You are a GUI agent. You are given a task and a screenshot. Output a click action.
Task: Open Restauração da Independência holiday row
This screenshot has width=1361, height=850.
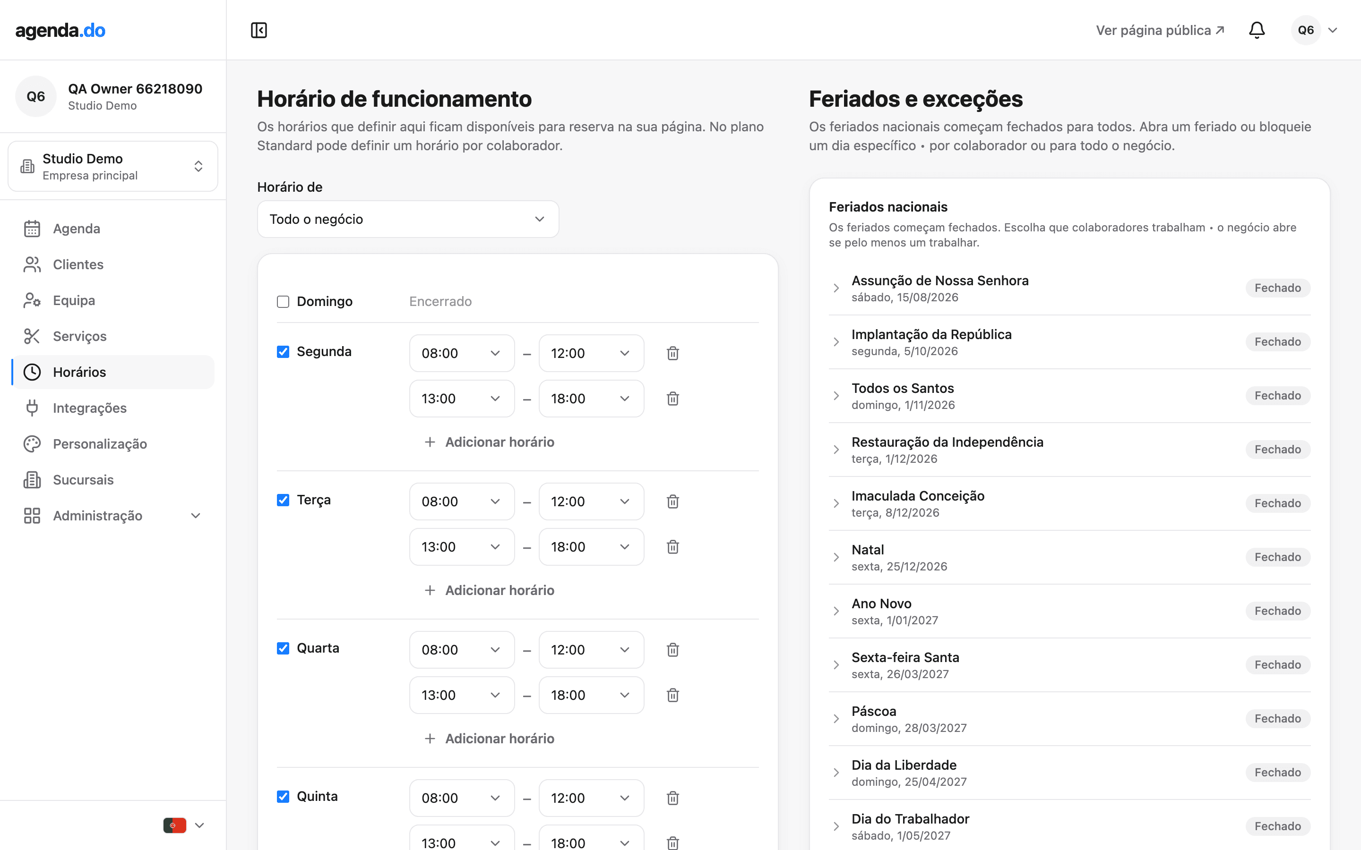(x=1069, y=450)
